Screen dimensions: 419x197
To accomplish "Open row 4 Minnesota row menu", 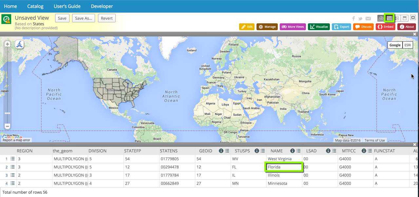I will [x=12, y=183].
